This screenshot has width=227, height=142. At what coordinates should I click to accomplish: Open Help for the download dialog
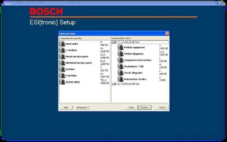pyautogui.click(x=66, y=108)
